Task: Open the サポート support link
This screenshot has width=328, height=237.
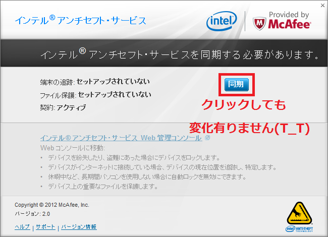Action: pyautogui.click(x=45, y=227)
